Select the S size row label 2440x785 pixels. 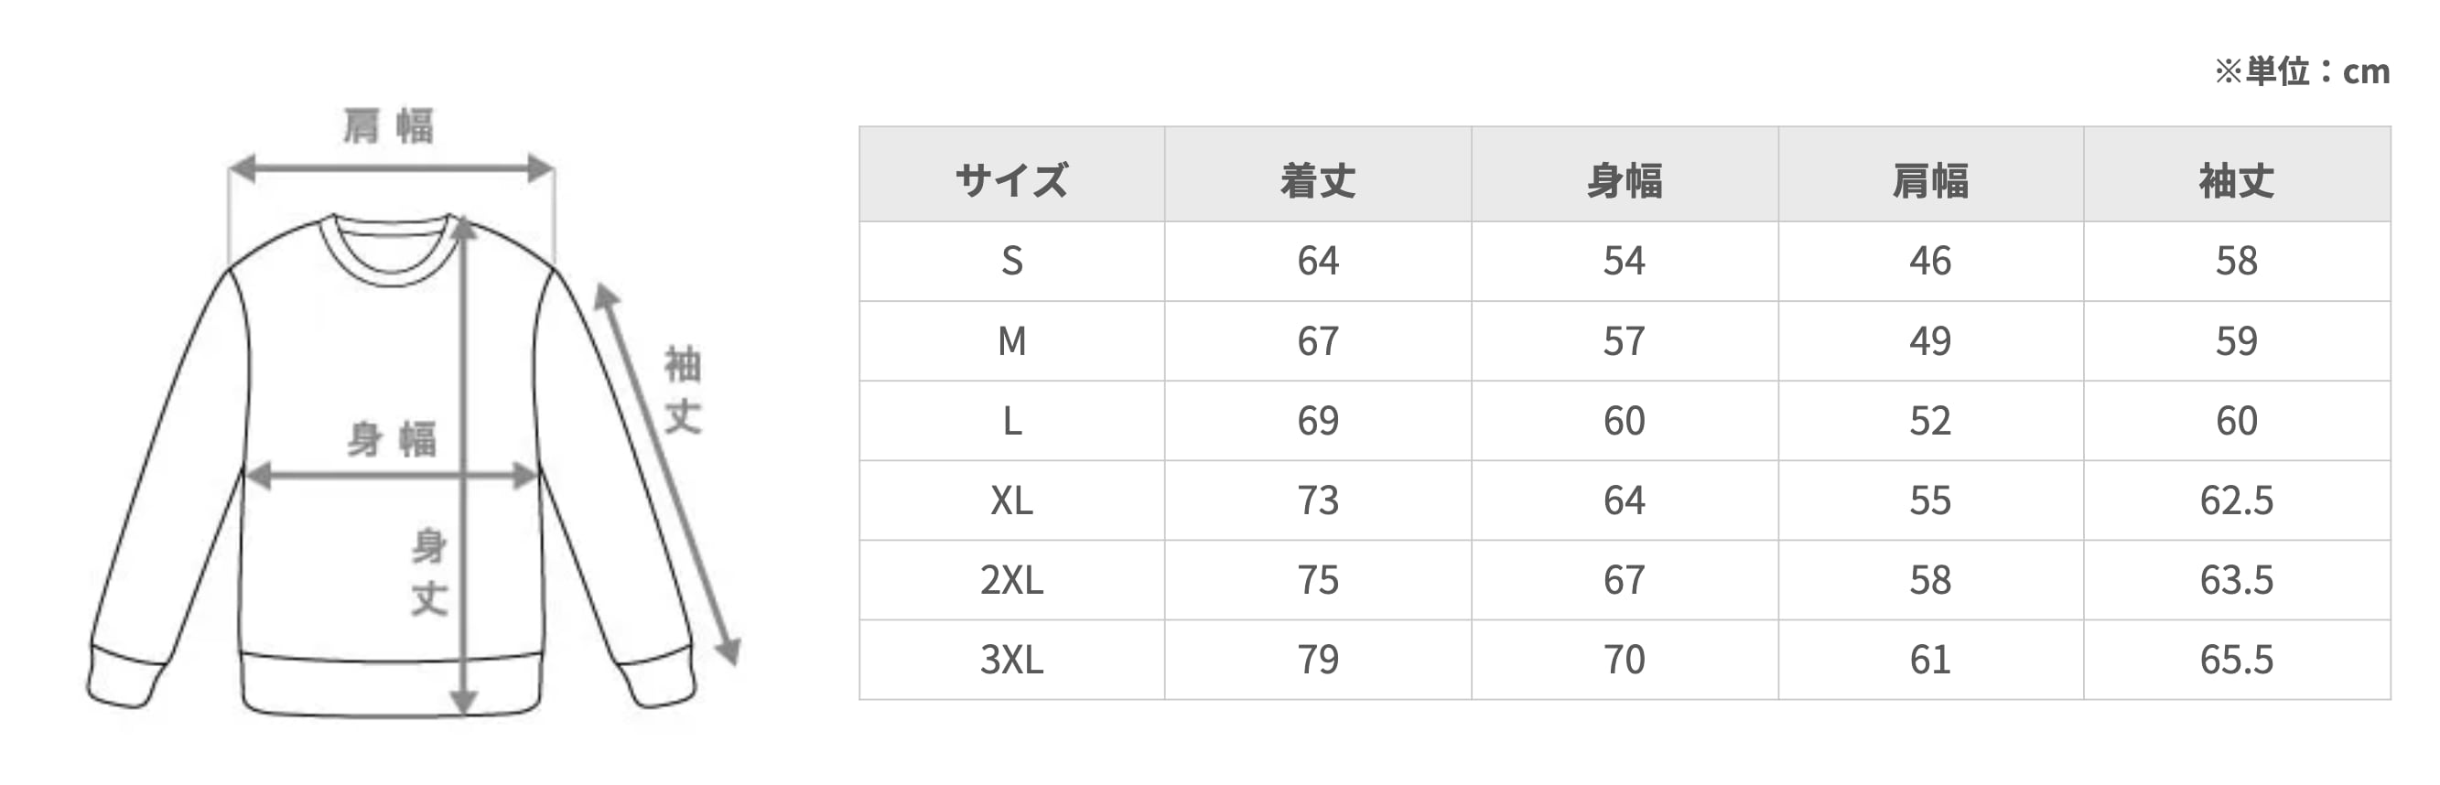pos(1011,262)
